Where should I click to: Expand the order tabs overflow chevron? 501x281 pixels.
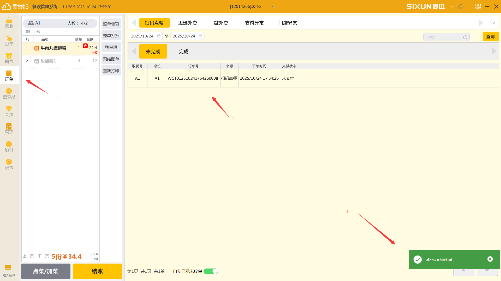(x=492, y=23)
